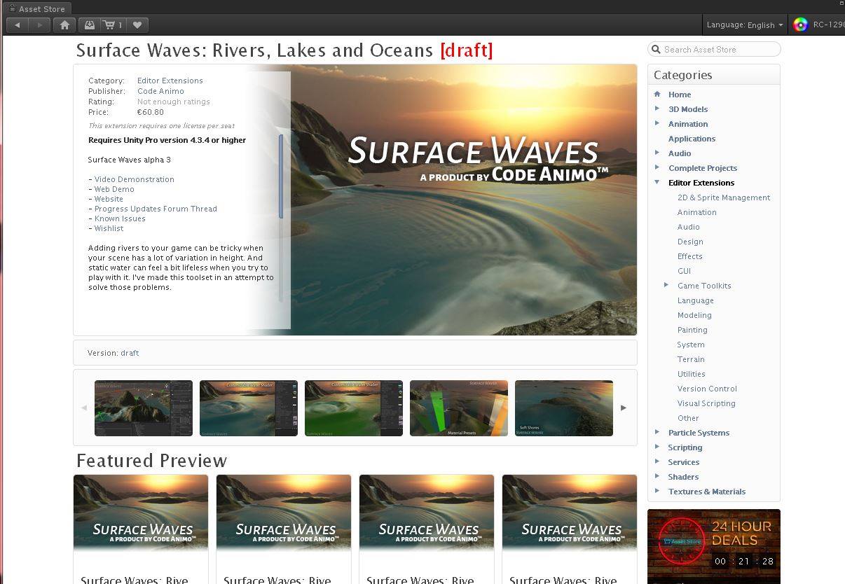Open the first Featured Preview card
The width and height of the screenshot is (845, 584).
click(x=141, y=529)
